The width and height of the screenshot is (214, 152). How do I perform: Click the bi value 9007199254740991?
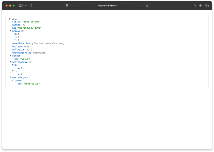(x=30, y=28)
